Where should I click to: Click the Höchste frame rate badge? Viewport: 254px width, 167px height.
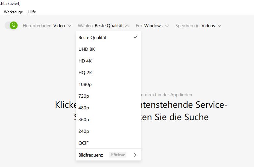(x=118, y=155)
